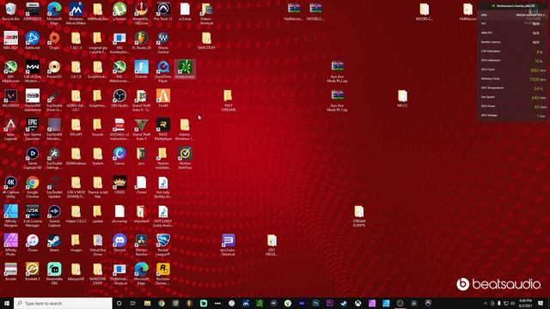This screenshot has height=309, width=550.
Task: Launch the Steam desktop shortcut
Action: coord(54,243)
